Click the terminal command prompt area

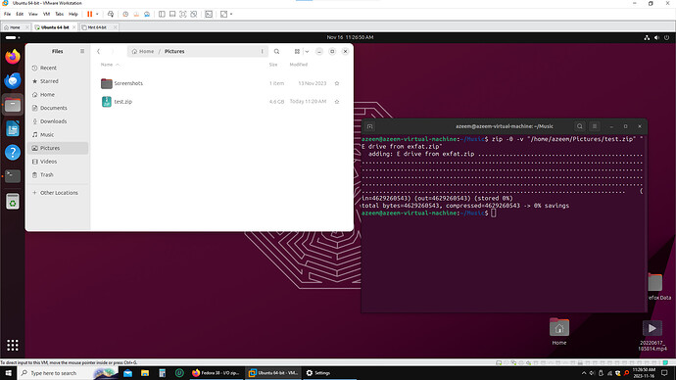click(493, 213)
